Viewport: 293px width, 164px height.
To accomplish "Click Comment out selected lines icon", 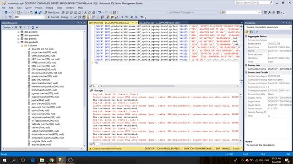I will (122, 17).
